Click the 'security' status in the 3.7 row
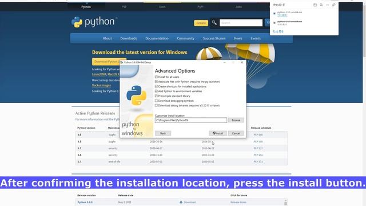 (x=113, y=148)
